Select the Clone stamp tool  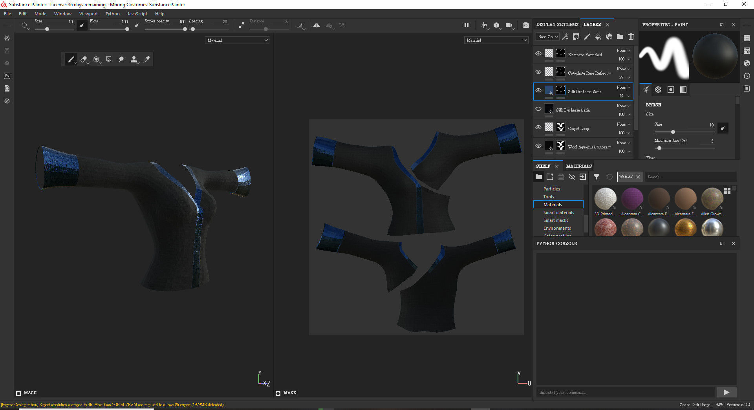click(x=134, y=59)
